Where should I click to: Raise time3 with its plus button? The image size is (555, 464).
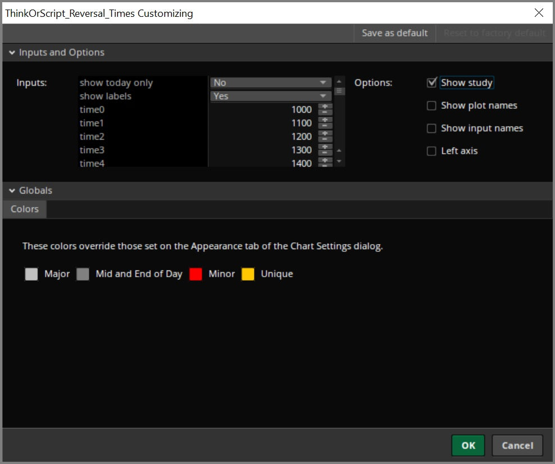[x=325, y=146]
